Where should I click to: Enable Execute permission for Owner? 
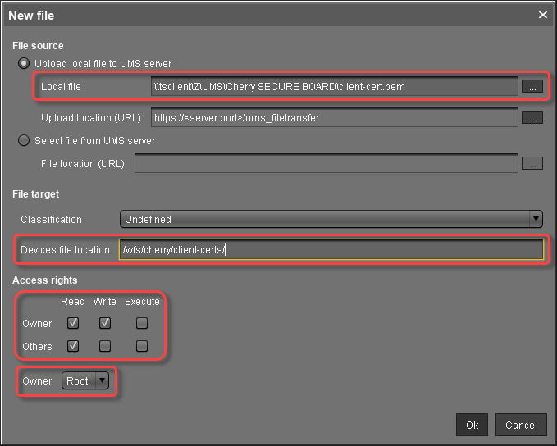pyautogui.click(x=142, y=323)
